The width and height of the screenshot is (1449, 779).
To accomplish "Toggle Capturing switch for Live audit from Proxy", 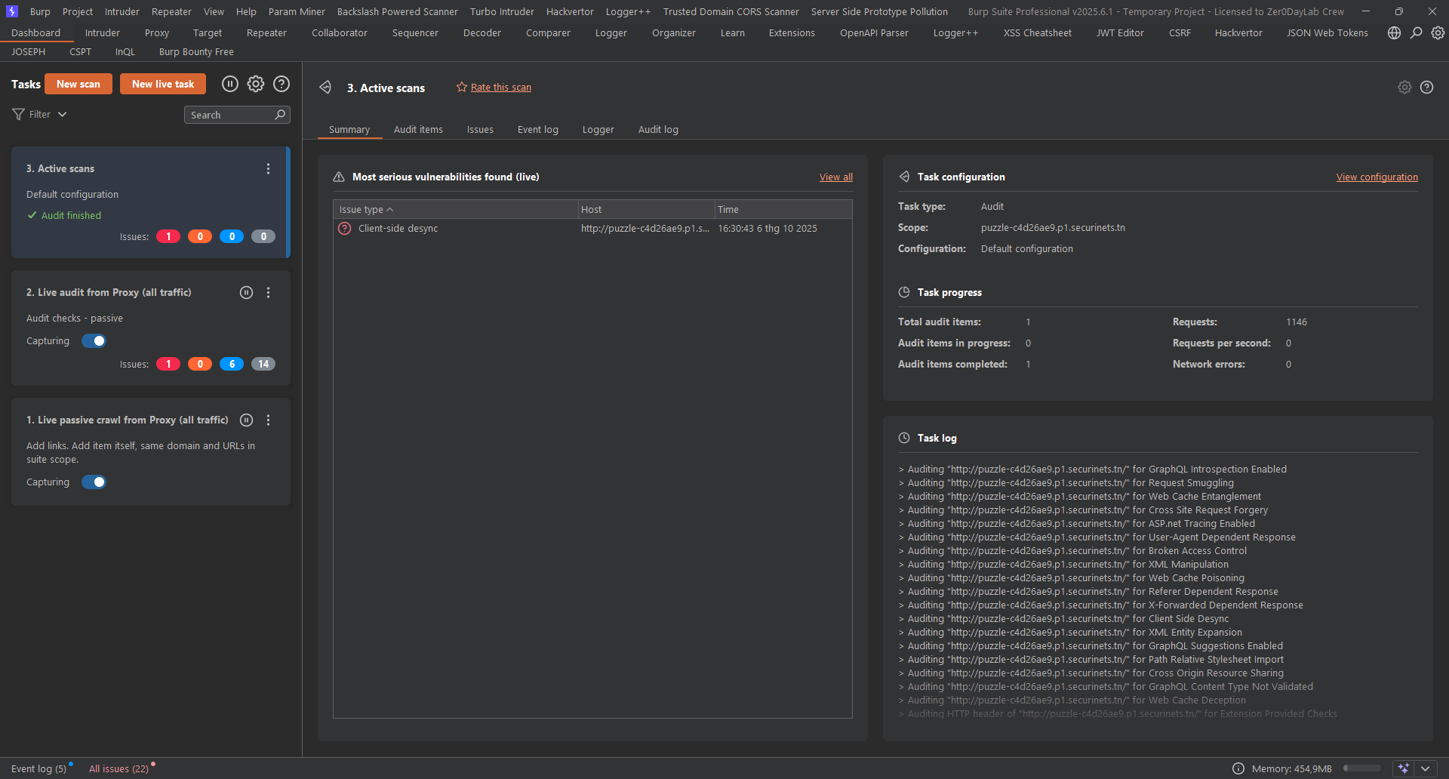I will pyautogui.click(x=94, y=341).
